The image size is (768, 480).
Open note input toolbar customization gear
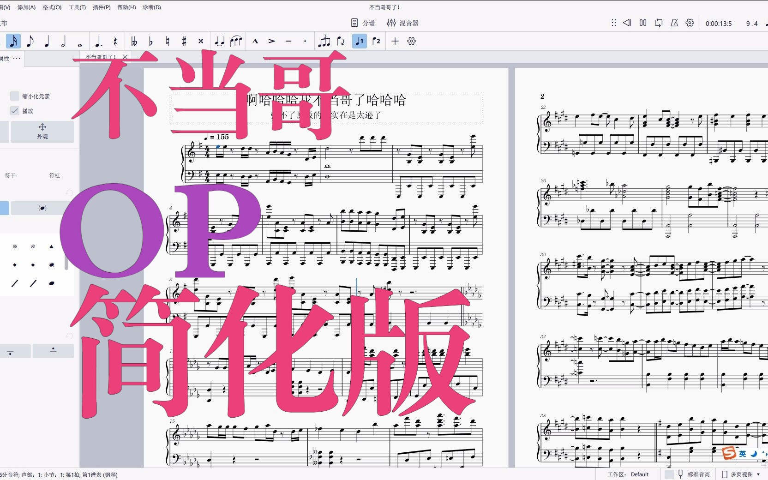[x=412, y=41]
